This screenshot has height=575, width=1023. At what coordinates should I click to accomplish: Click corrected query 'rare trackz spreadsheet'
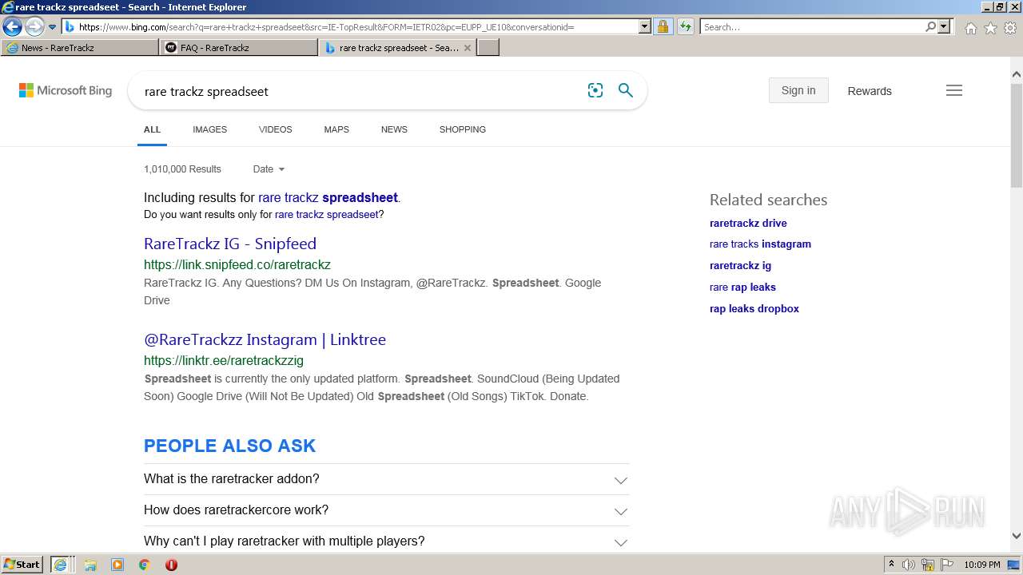[x=328, y=197]
